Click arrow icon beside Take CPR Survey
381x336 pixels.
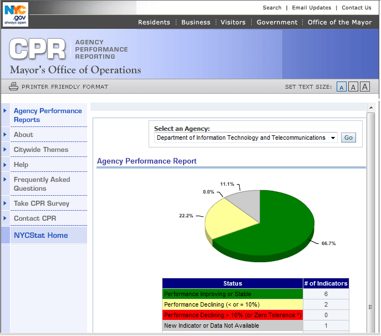[x=5, y=203]
